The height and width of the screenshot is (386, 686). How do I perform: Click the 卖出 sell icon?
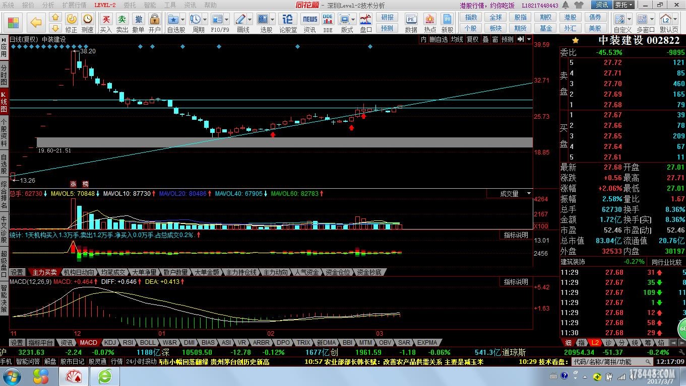point(122,23)
